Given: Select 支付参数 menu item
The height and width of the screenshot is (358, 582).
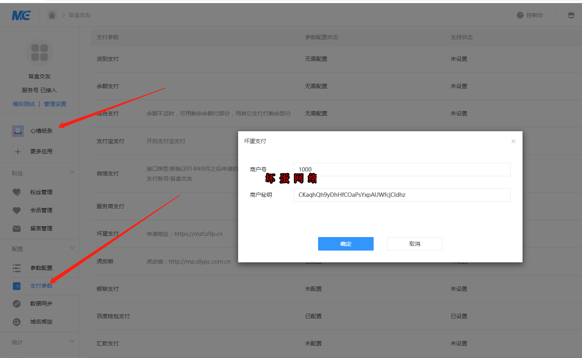Looking at the screenshot, I should point(41,286).
